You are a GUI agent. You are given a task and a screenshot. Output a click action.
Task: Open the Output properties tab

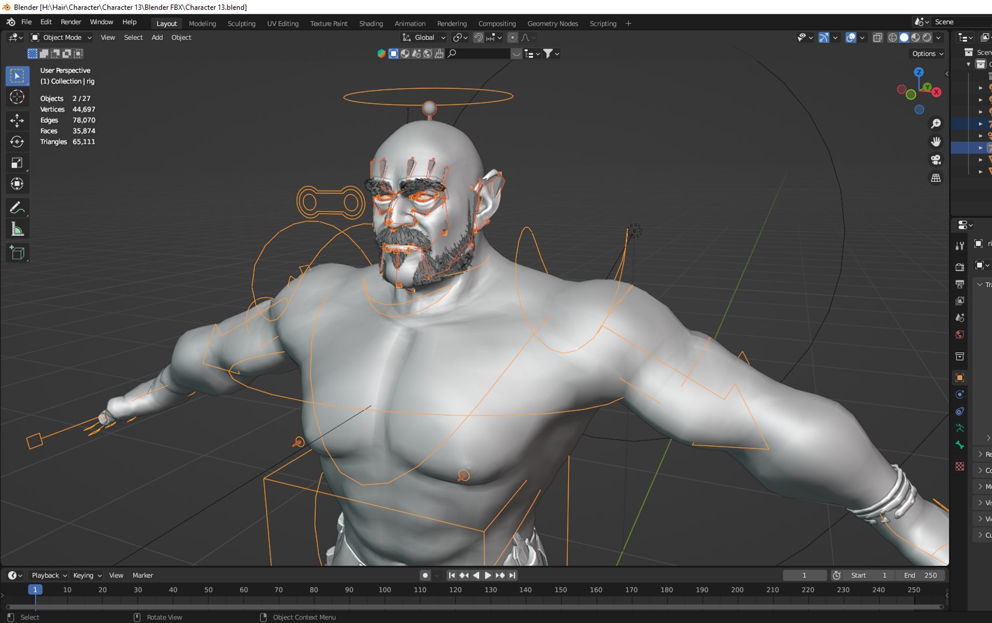pos(960,284)
